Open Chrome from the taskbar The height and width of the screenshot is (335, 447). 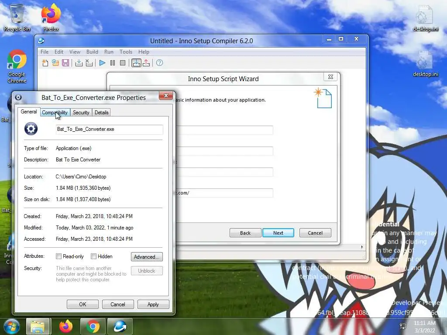93,326
